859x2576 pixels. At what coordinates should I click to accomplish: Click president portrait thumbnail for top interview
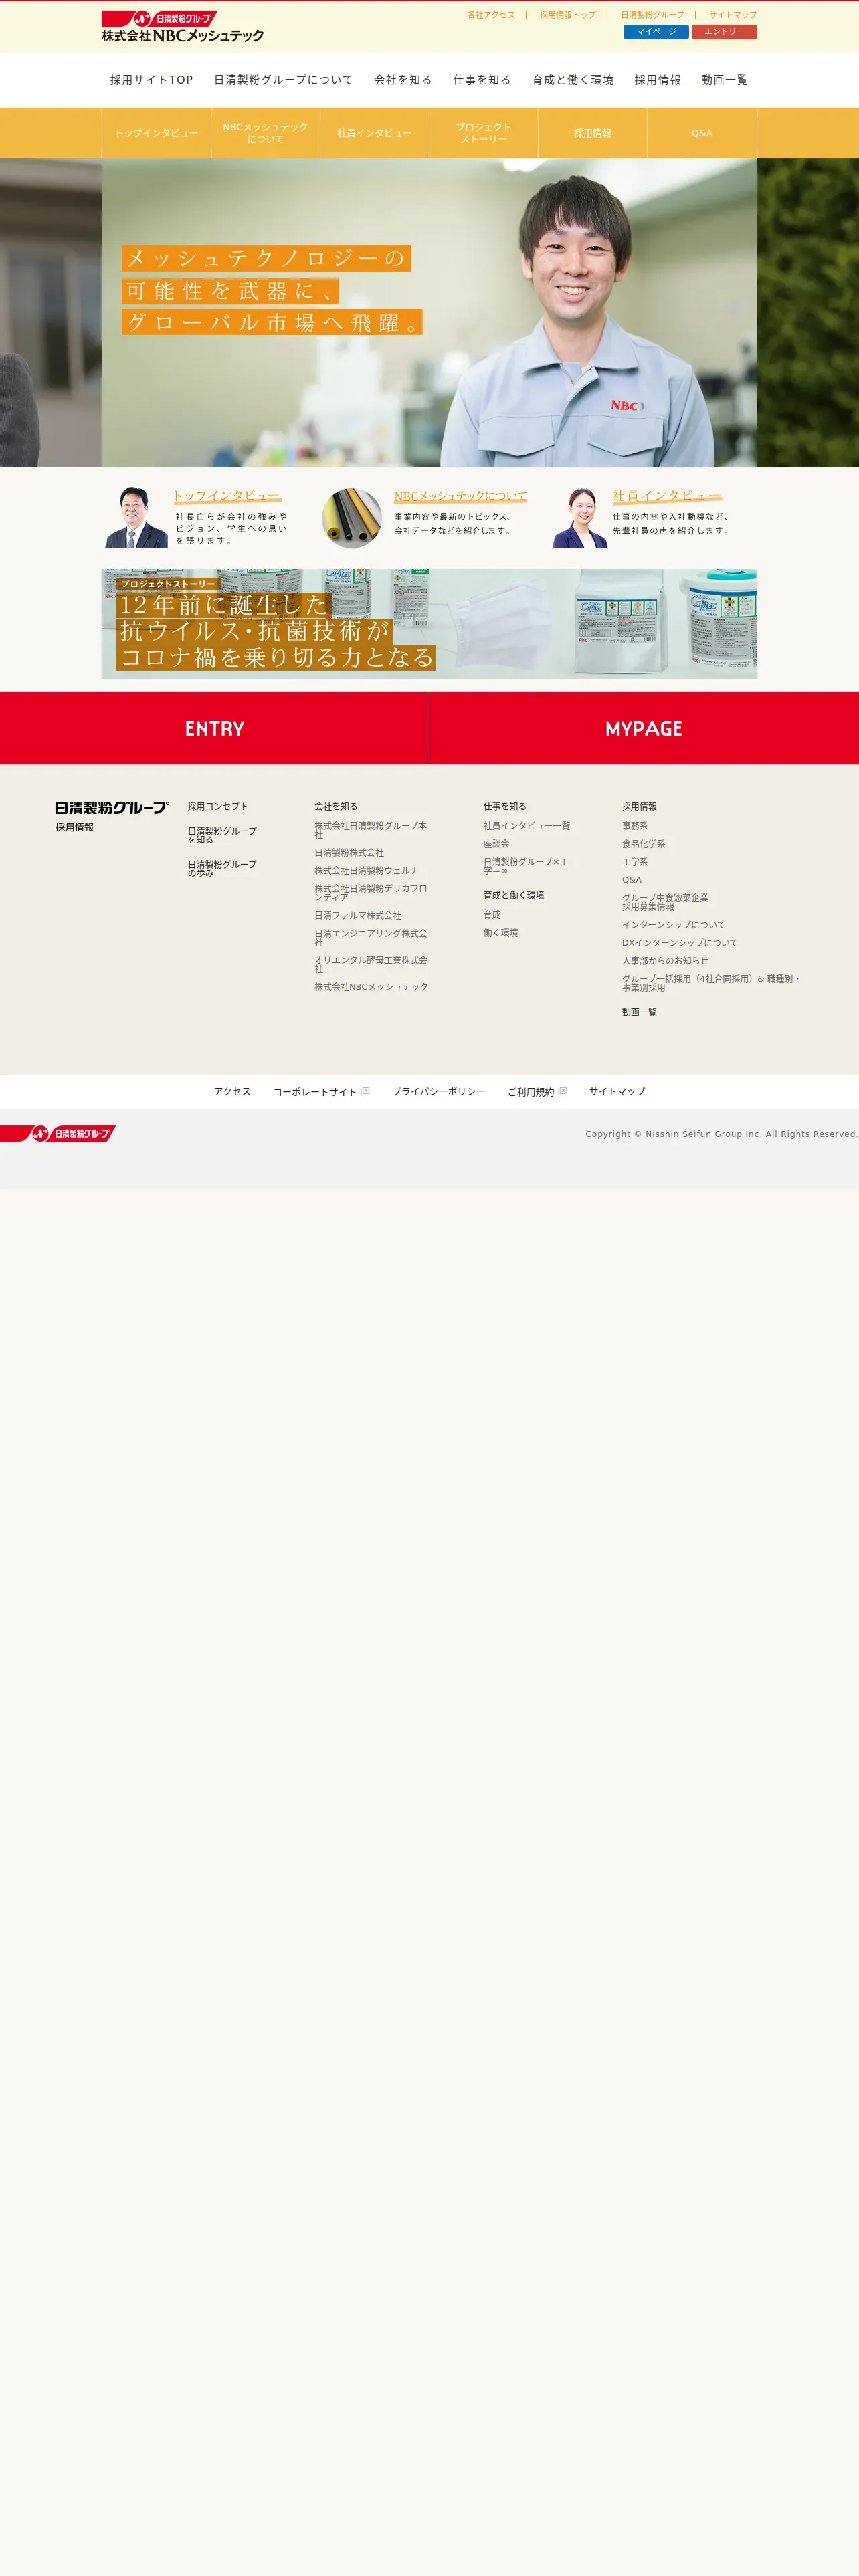point(136,517)
